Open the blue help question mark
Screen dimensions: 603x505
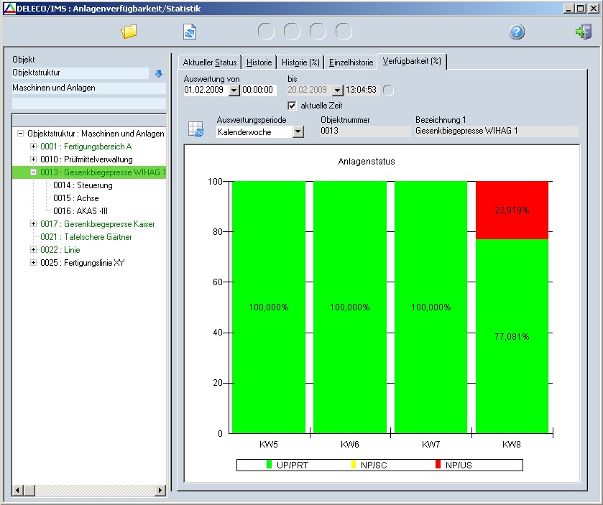(517, 32)
